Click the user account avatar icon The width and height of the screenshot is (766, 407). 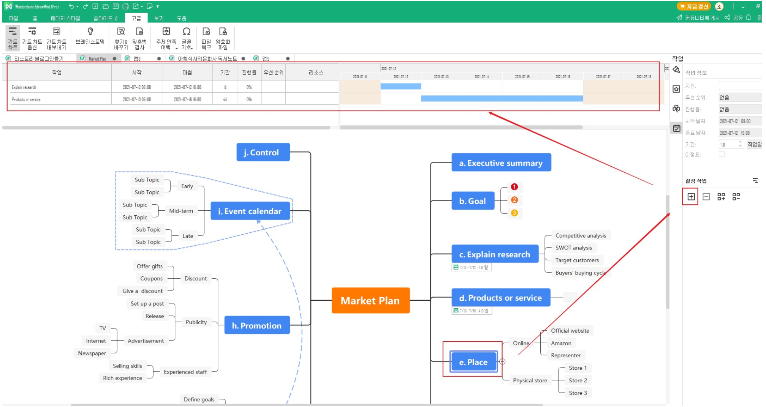click(x=719, y=6)
